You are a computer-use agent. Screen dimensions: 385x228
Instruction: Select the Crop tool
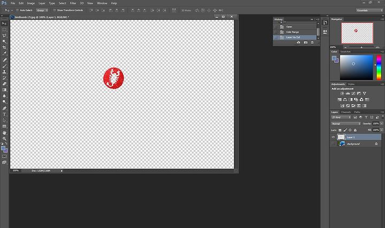pyautogui.click(x=4, y=47)
